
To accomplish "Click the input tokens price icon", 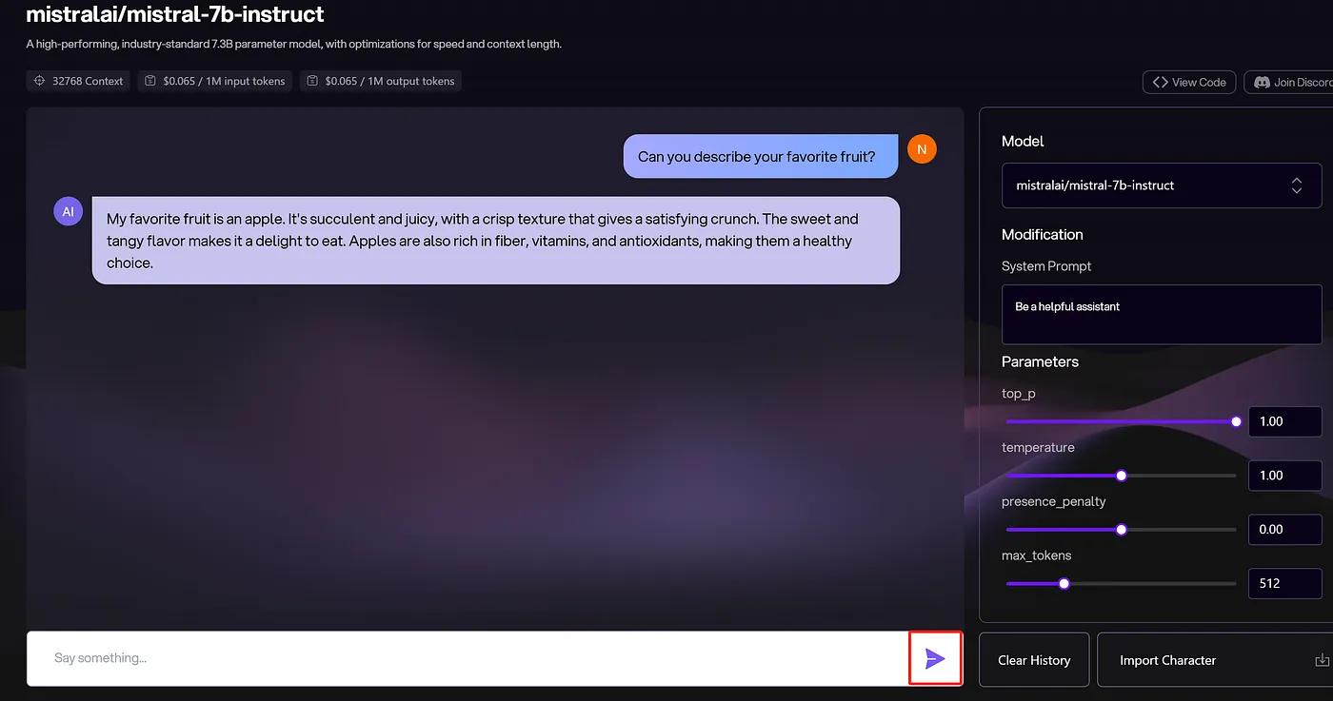I will coord(150,81).
